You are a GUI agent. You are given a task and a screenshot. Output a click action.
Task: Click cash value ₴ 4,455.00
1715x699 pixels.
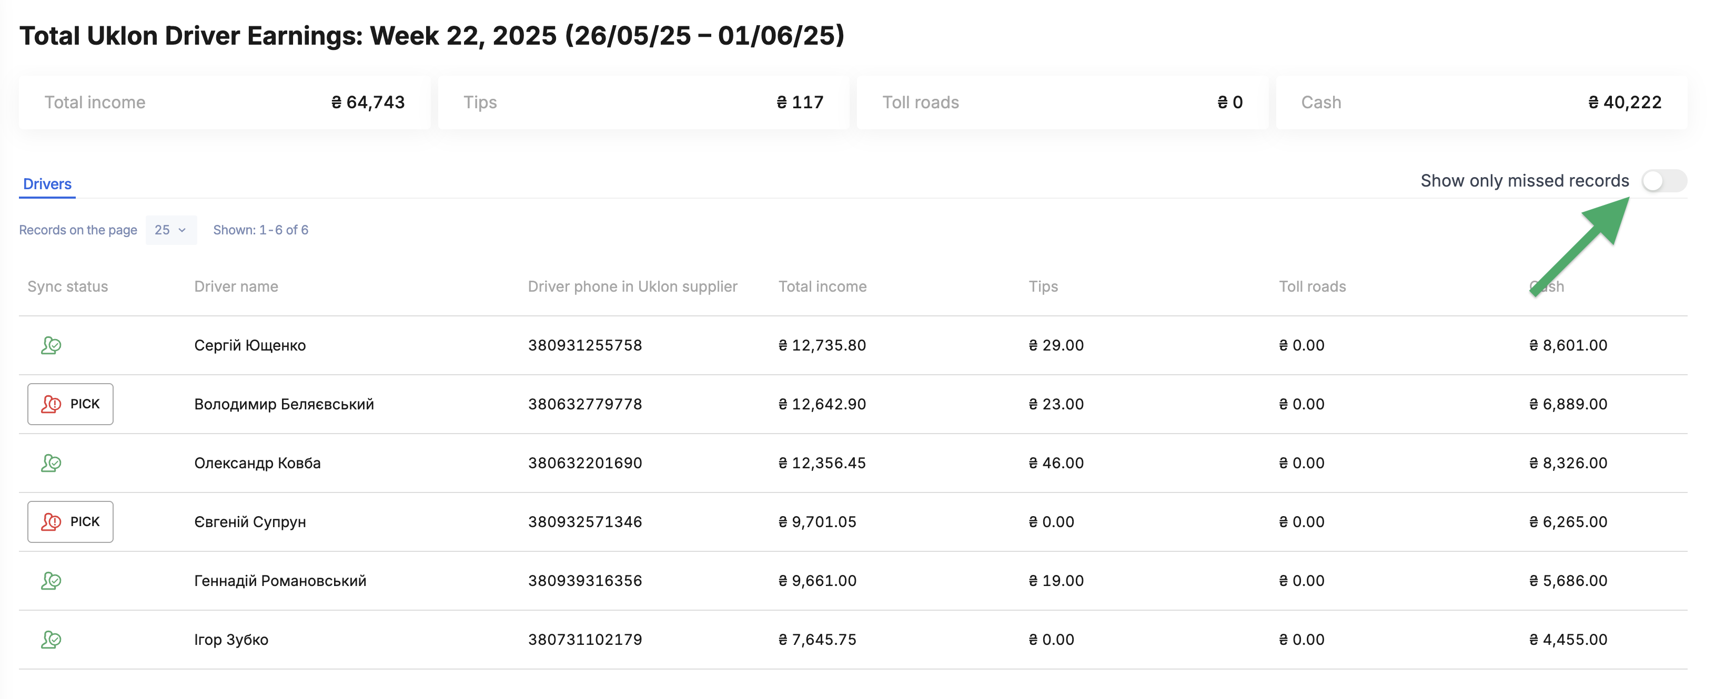[x=1569, y=639]
